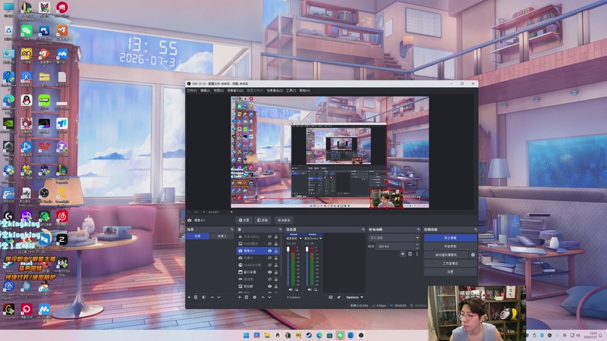Open 停靠窗口(D) menu
The image size is (607, 341).
tap(235, 90)
